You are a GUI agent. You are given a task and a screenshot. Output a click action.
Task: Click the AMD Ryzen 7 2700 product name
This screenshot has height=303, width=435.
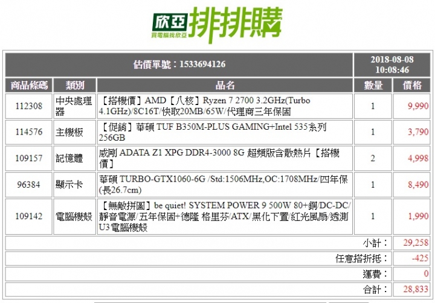click(204, 106)
